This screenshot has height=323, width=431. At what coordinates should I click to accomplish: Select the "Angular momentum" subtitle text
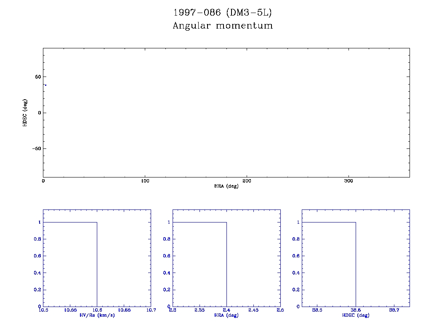click(x=223, y=26)
